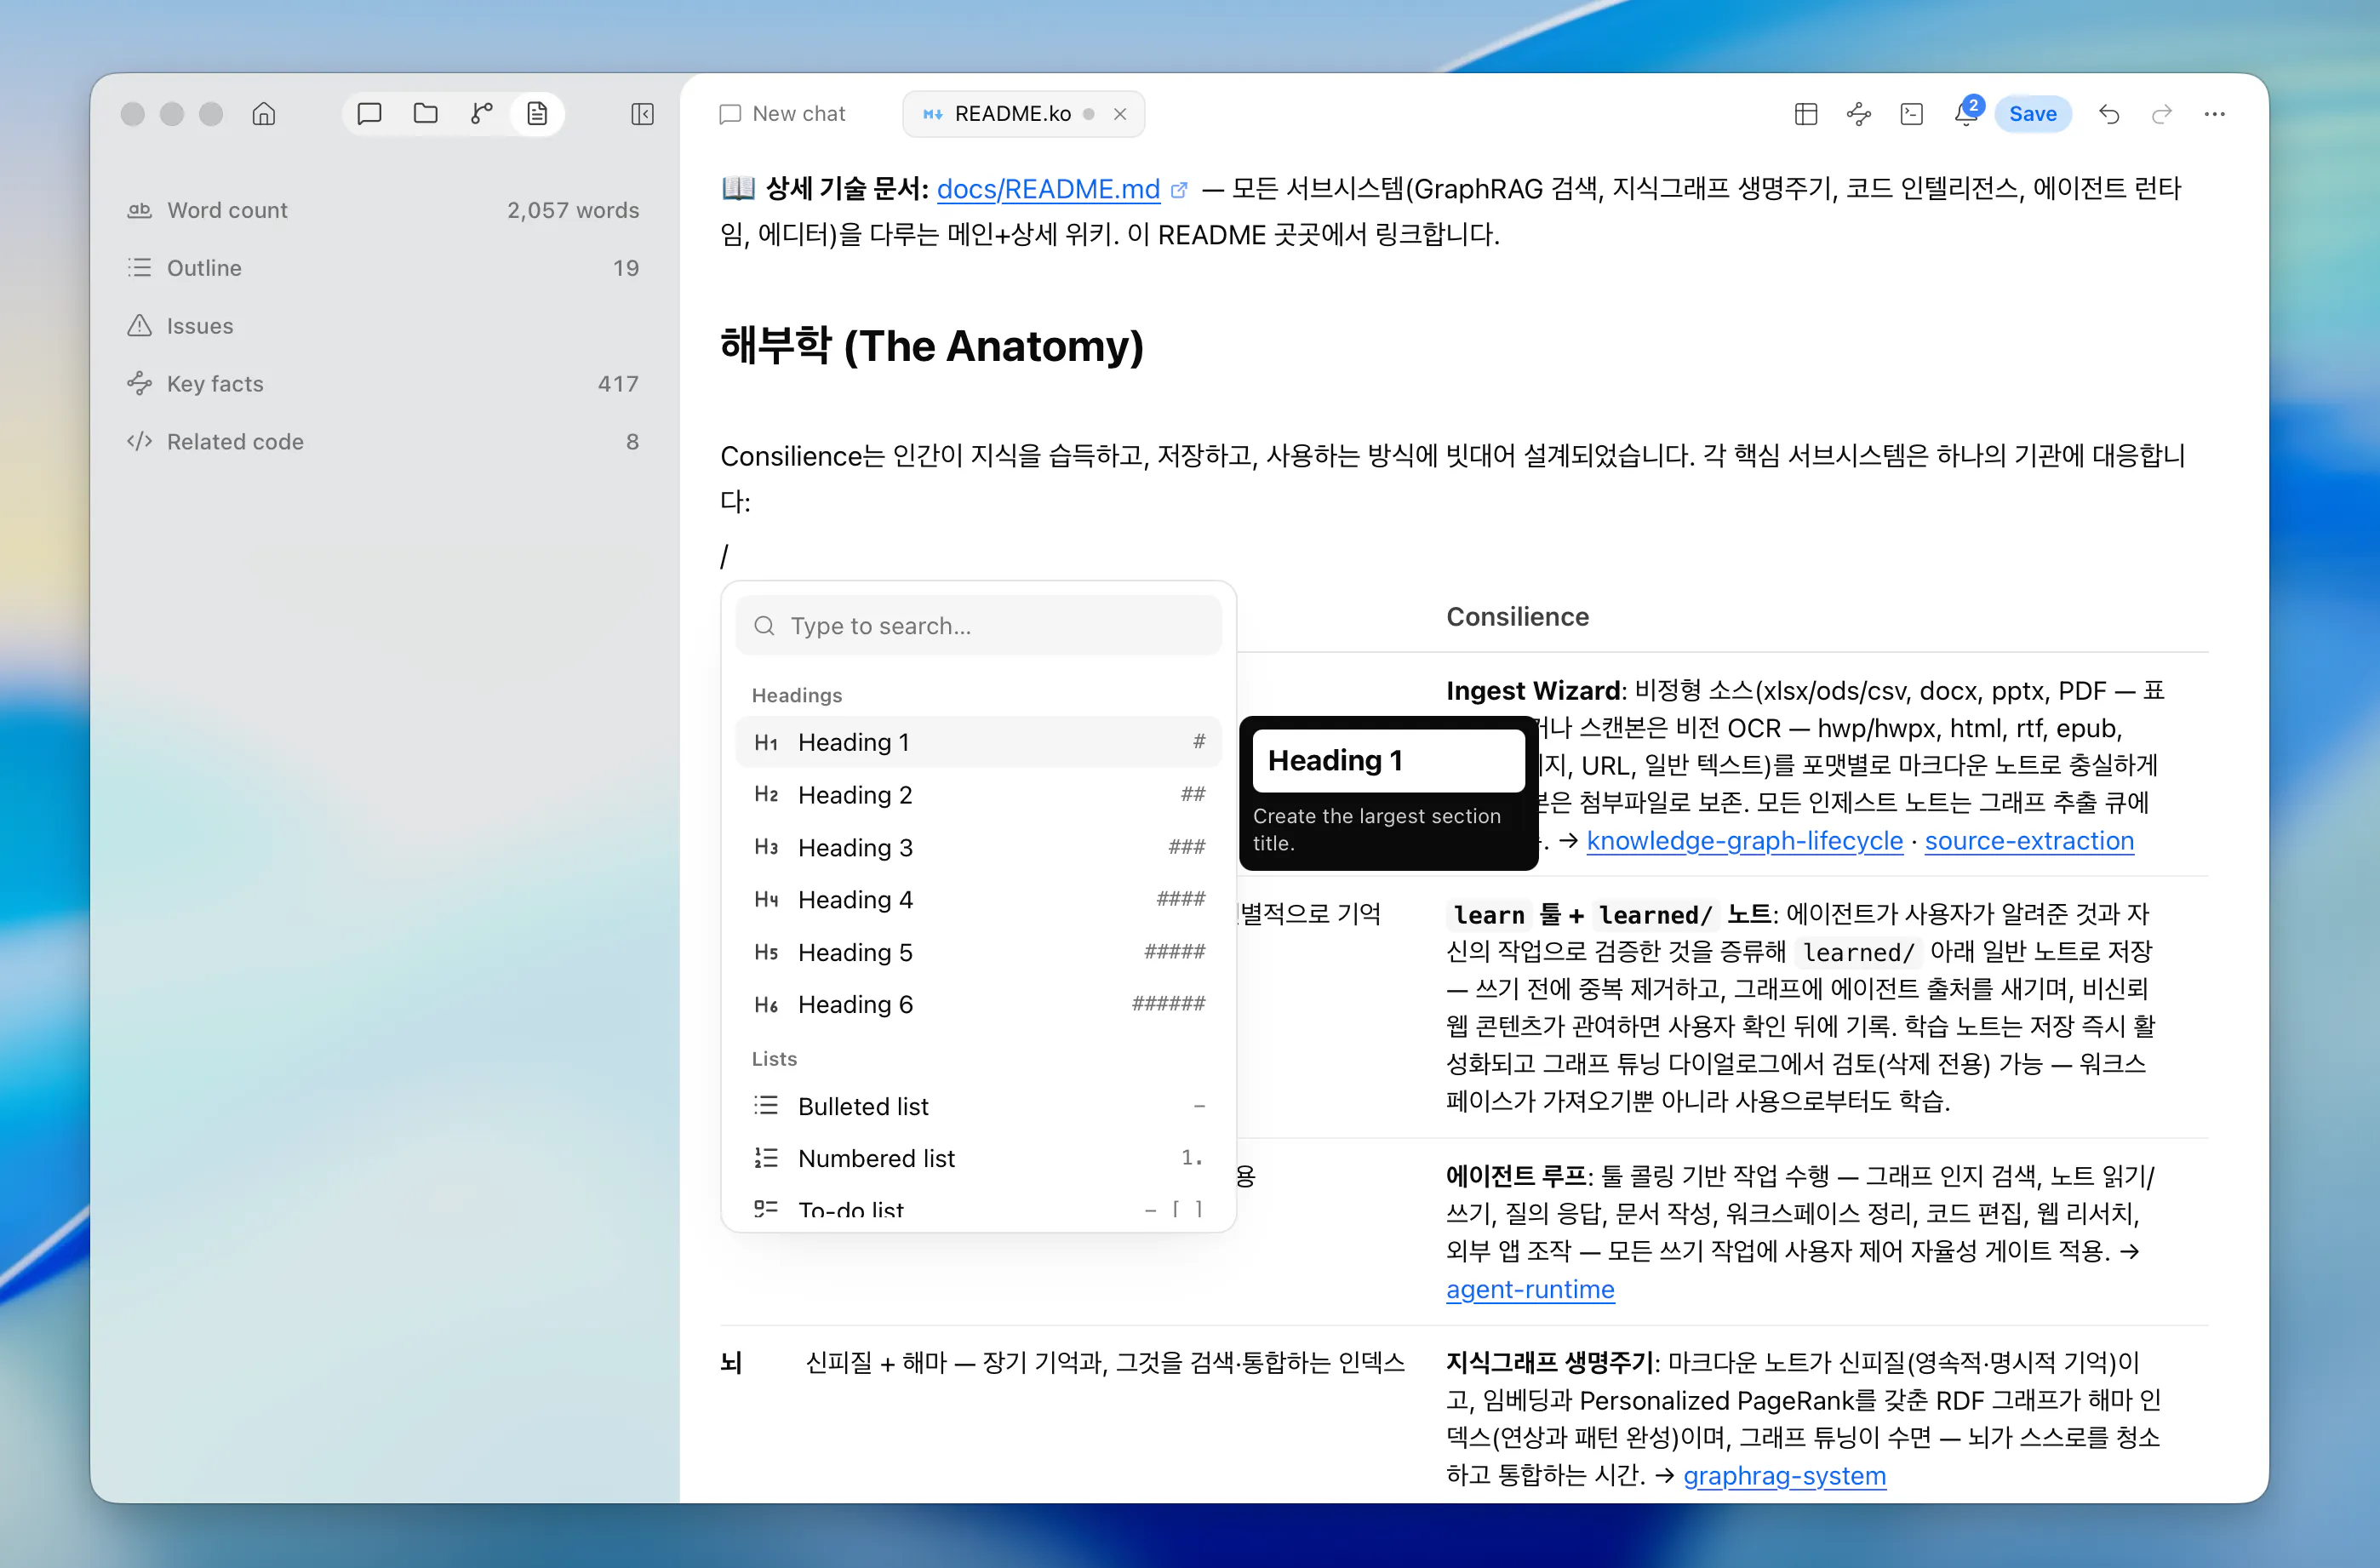Click the 해부학 (The Anatomy) heading
The width and height of the screenshot is (2380, 1568).
tap(931, 346)
